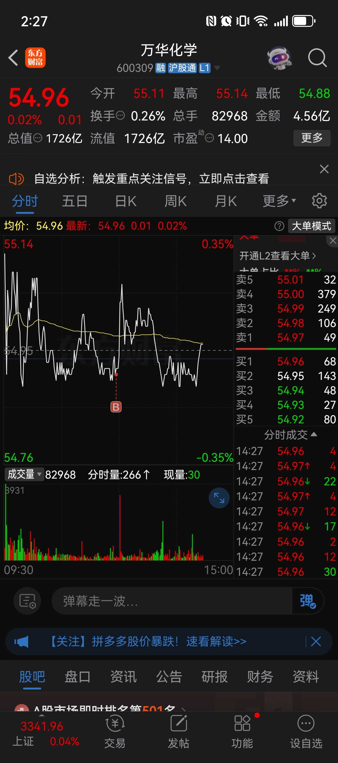338x763 pixels.
Task: Select 卖5 price 55.01 row
Action: tap(286, 280)
